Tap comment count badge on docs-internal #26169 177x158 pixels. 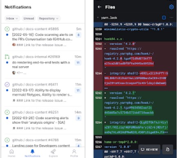tap(78, 63)
